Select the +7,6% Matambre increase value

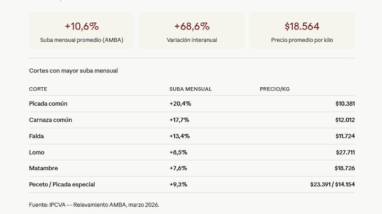click(x=178, y=168)
